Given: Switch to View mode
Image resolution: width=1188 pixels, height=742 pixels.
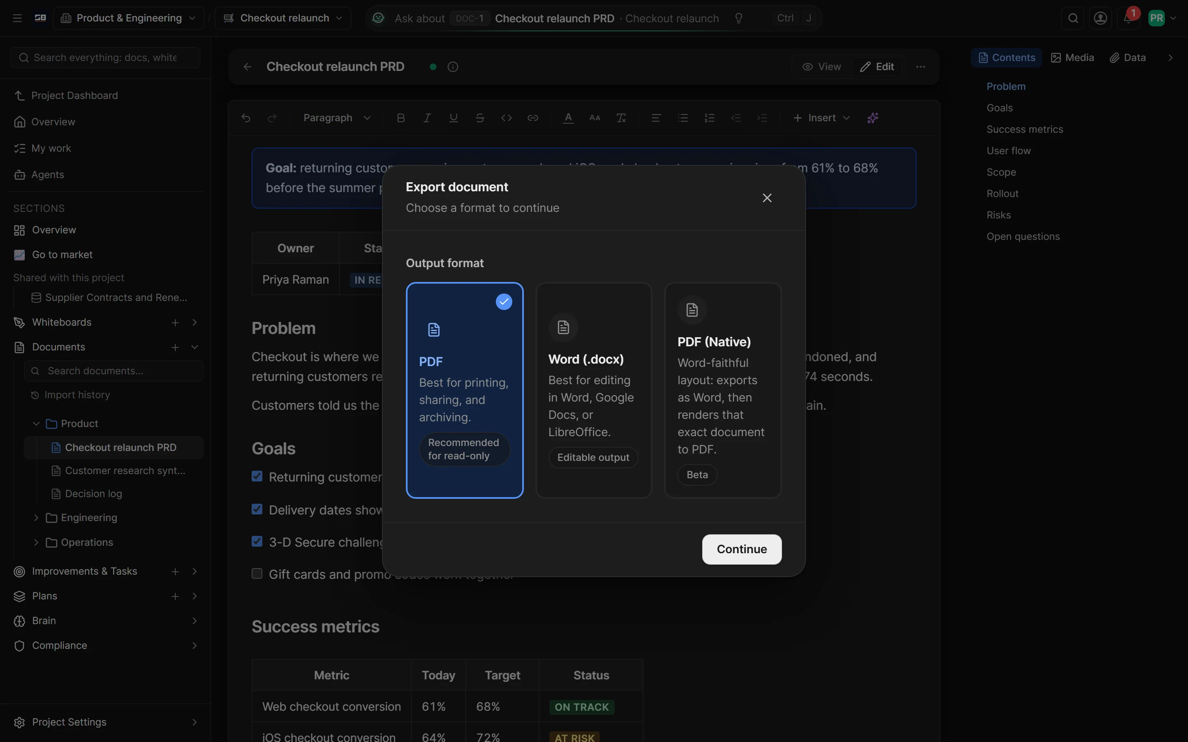Looking at the screenshot, I should click(821, 67).
